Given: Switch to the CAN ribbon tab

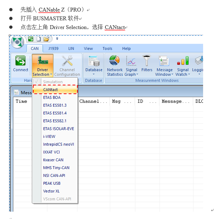Looking at the screenshot, I should point(35,49).
